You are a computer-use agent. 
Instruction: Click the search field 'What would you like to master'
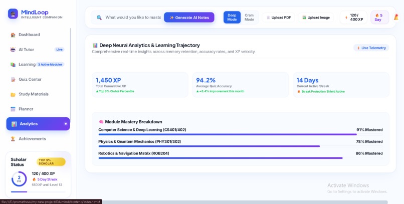pyautogui.click(x=133, y=18)
